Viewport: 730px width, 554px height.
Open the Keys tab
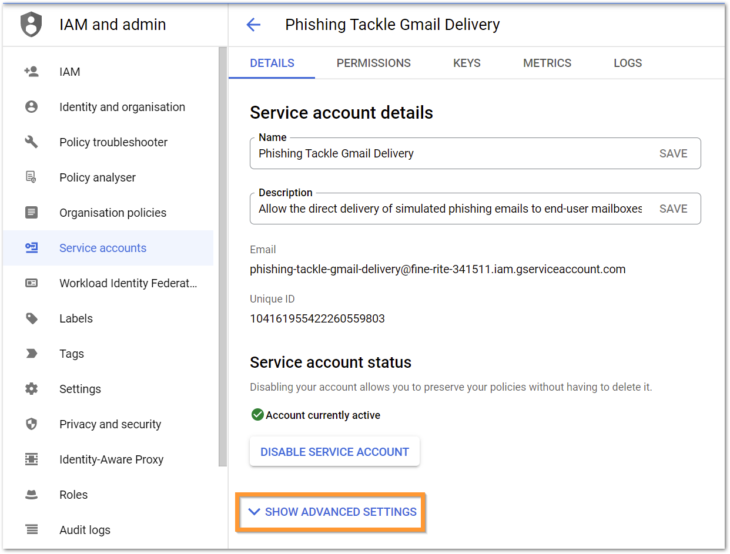[467, 63]
